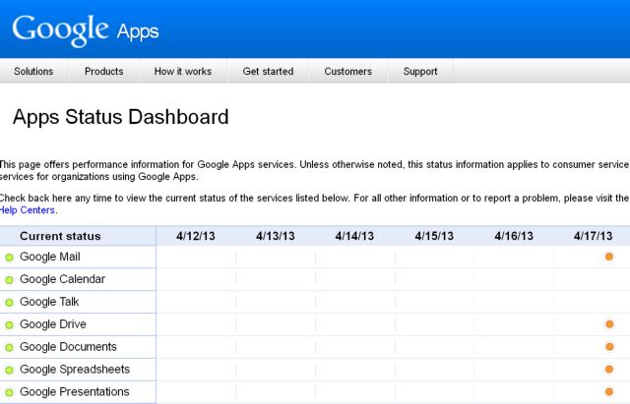Click orange incident dot for Google Mail

(x=609, y=257)
